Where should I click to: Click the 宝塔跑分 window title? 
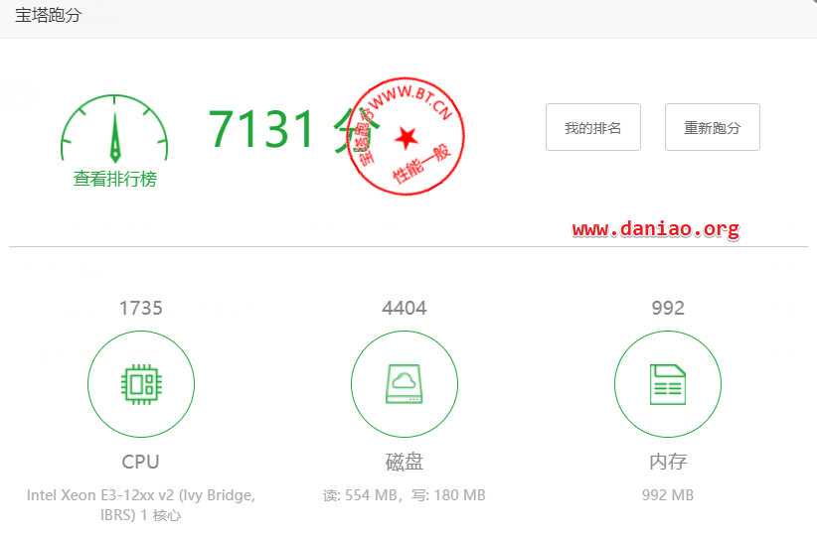(x=48, y=15)
